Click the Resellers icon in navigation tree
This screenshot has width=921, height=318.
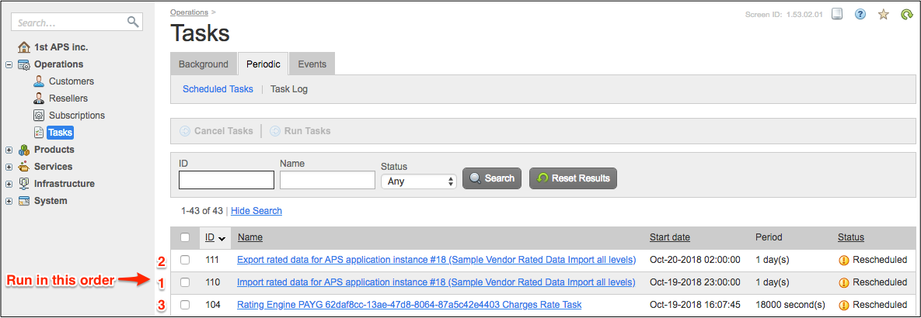pos(39,99)
